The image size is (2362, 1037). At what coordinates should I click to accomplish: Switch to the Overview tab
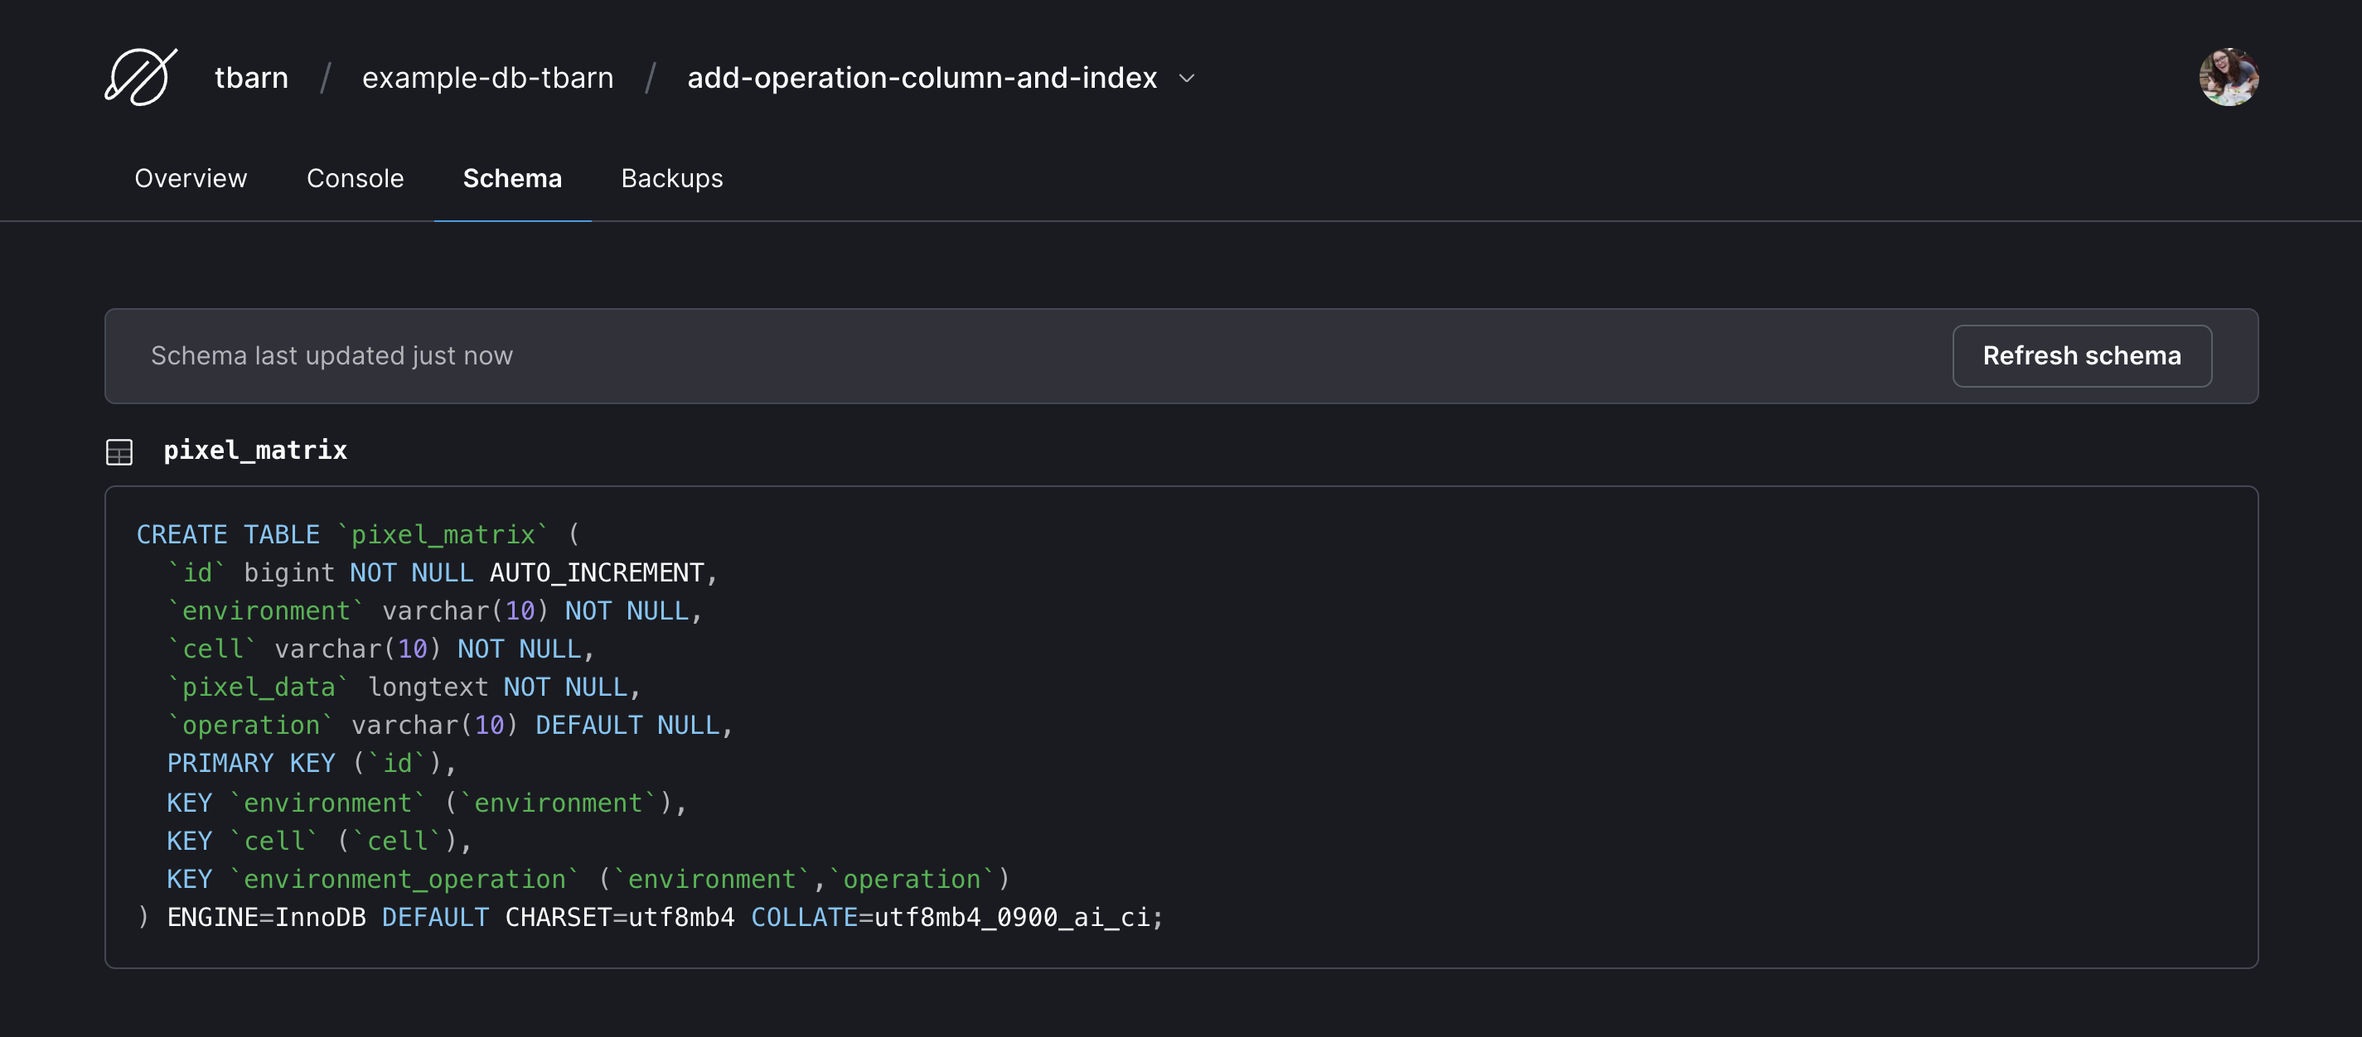click(x=190, y=179)
